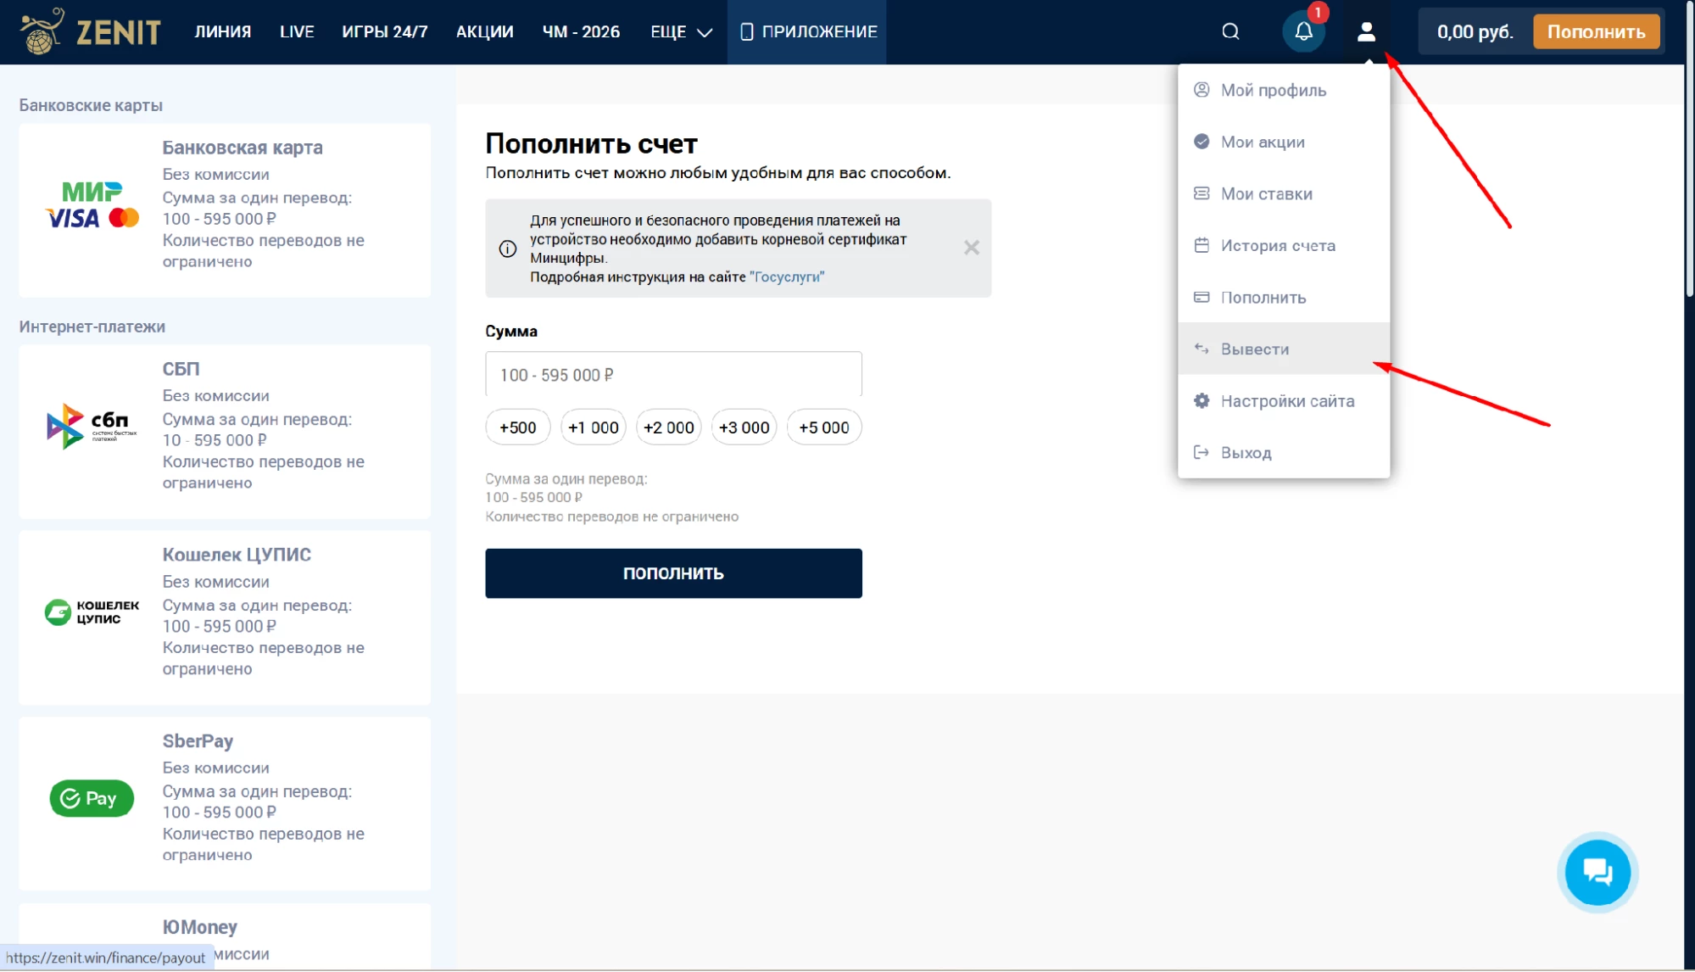Open История счета menu entry
Image resolution: width=1695 pixels, height=972 pixels.
click(1284, 245)
